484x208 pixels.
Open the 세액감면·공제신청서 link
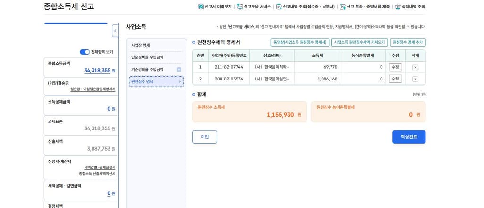click(100, 168)
